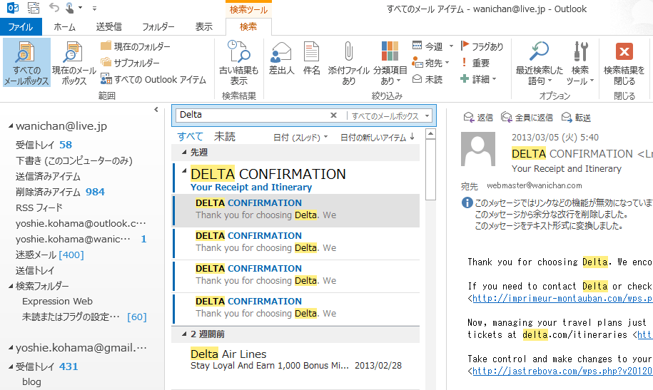The width and height of the screenshot is (653, 390).
Task: Switch to the Home (ホーム) tab
Action: point(64,27)
